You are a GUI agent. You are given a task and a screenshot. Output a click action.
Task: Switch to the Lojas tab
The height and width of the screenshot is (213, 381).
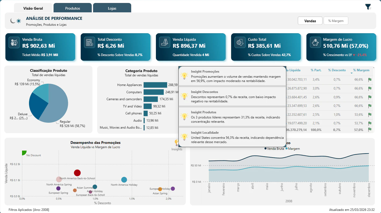point(112,8)
